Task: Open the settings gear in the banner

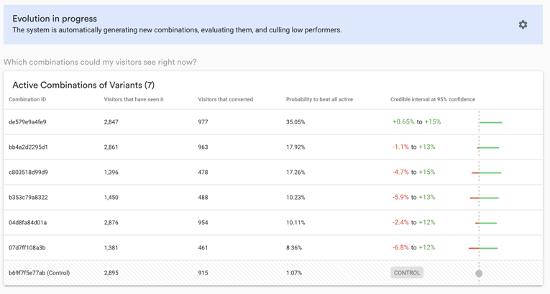Action: click(523, 24)
